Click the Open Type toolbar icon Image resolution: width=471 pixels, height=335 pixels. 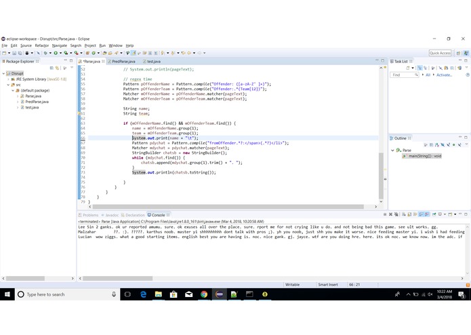pos(104,53)
